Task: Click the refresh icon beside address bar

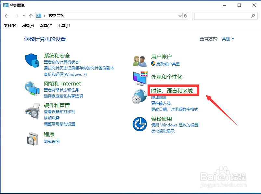Action: click(185, 16)
